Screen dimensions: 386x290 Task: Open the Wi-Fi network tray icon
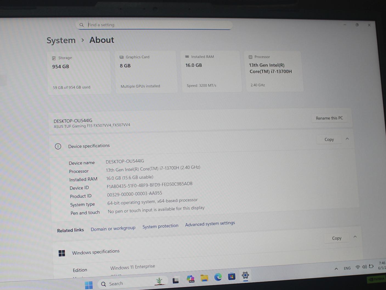(358, 267)
